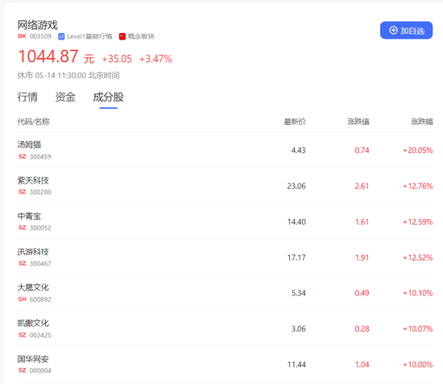Sort by the 最新价 column header
Viewport: 443px width, 384px height.
pos(295,122)
